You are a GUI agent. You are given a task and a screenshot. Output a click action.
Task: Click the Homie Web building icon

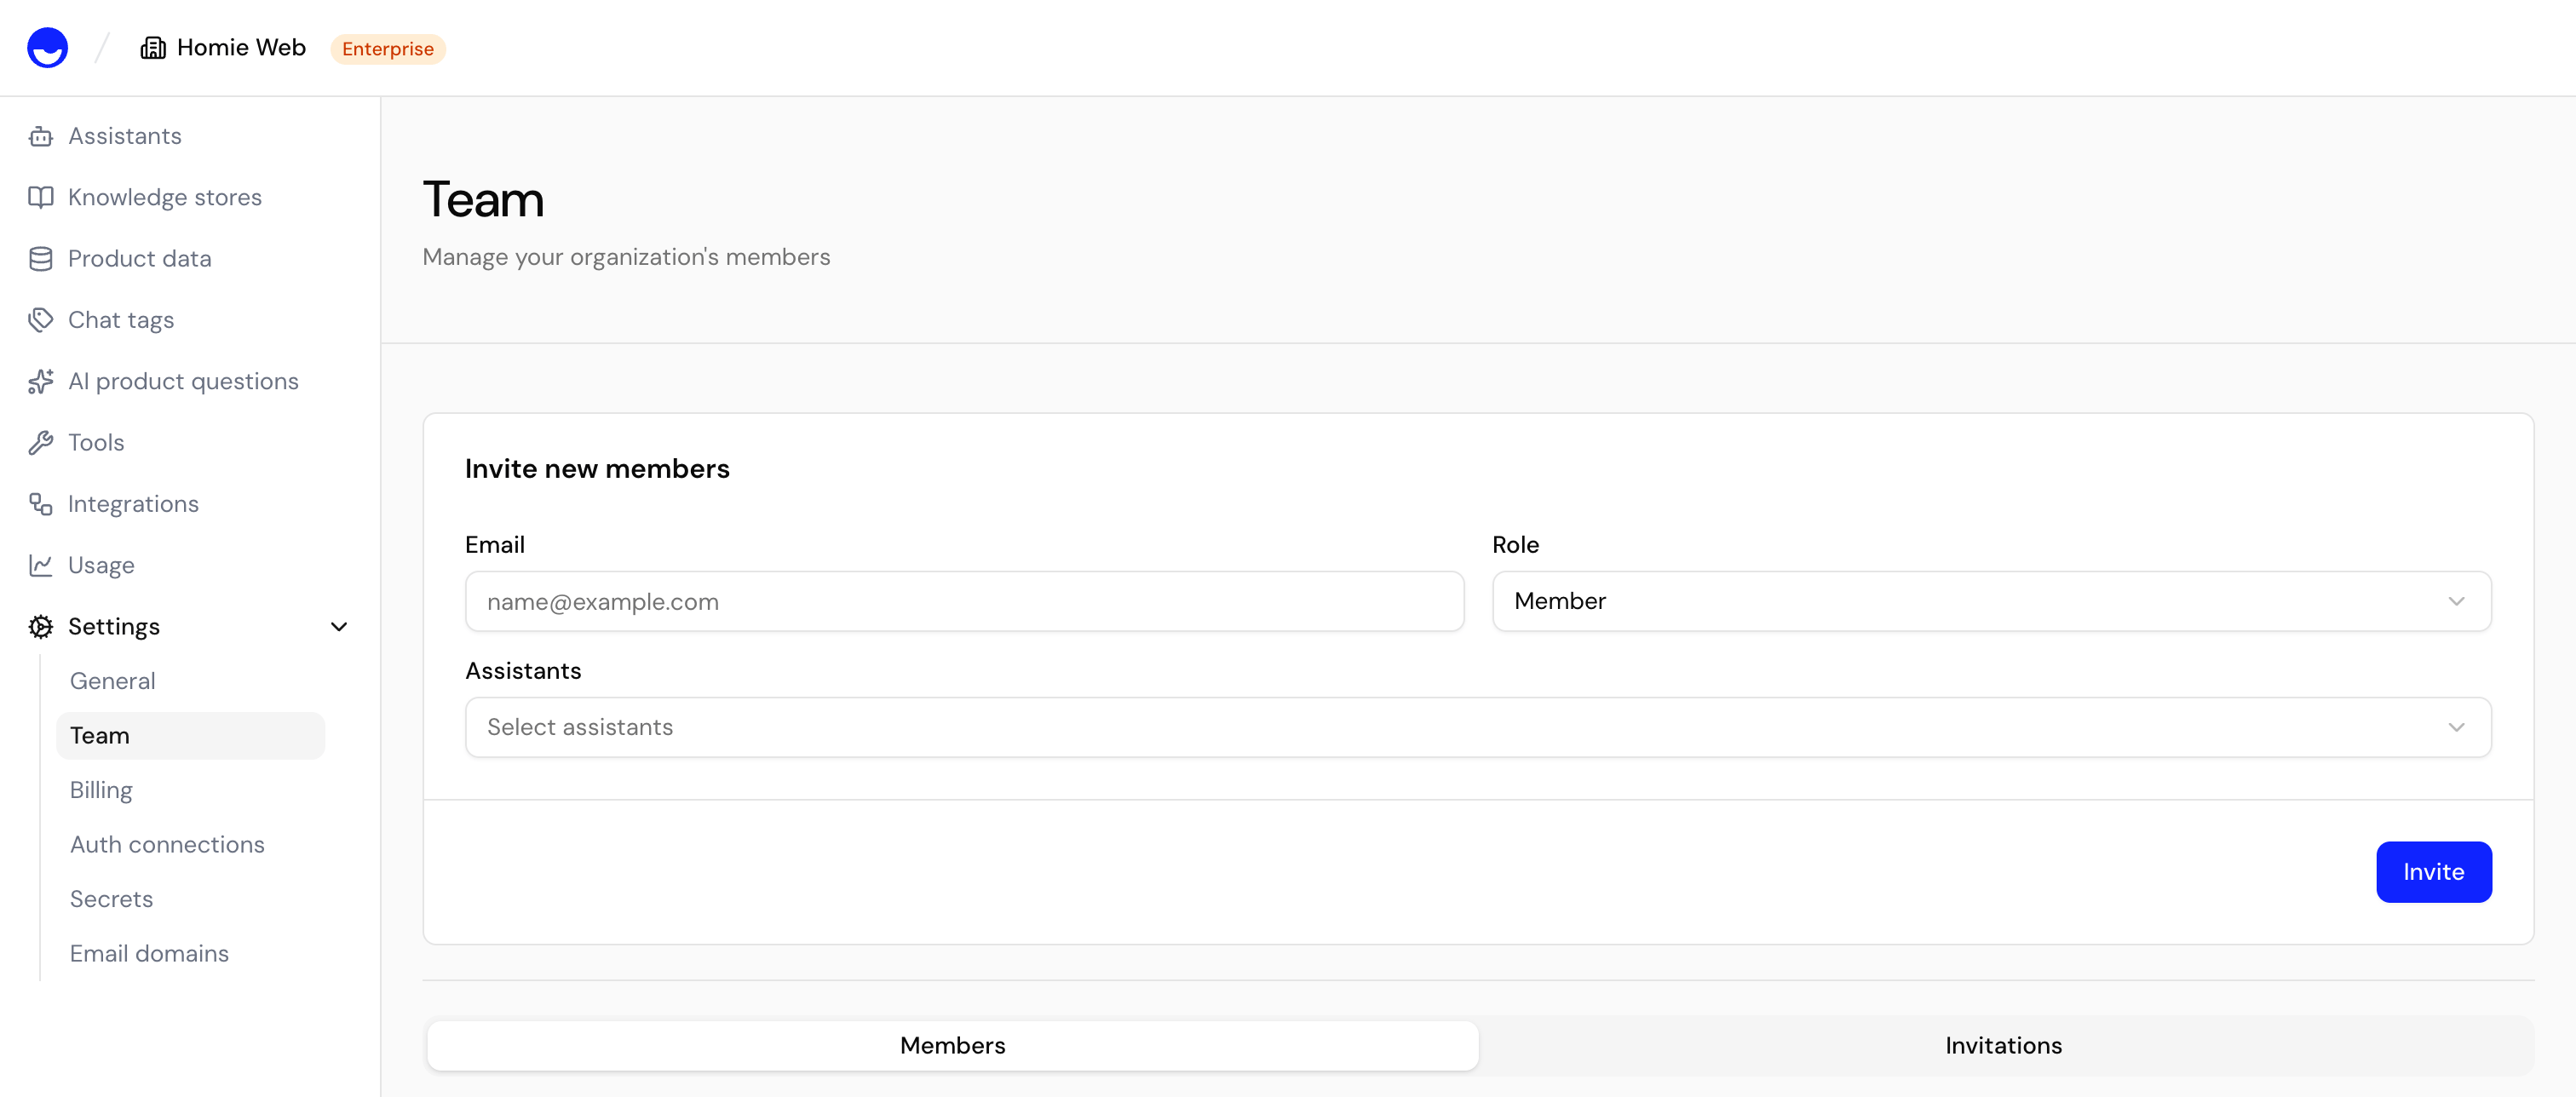(x=153, y=48)
